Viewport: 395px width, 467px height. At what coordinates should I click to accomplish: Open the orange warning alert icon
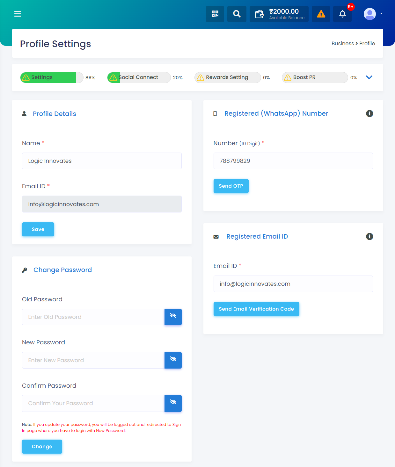[x=321, y=14]
